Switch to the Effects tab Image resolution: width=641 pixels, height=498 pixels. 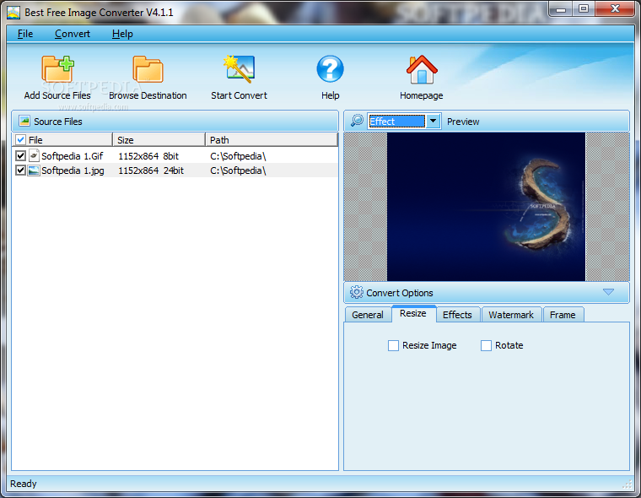457,315
